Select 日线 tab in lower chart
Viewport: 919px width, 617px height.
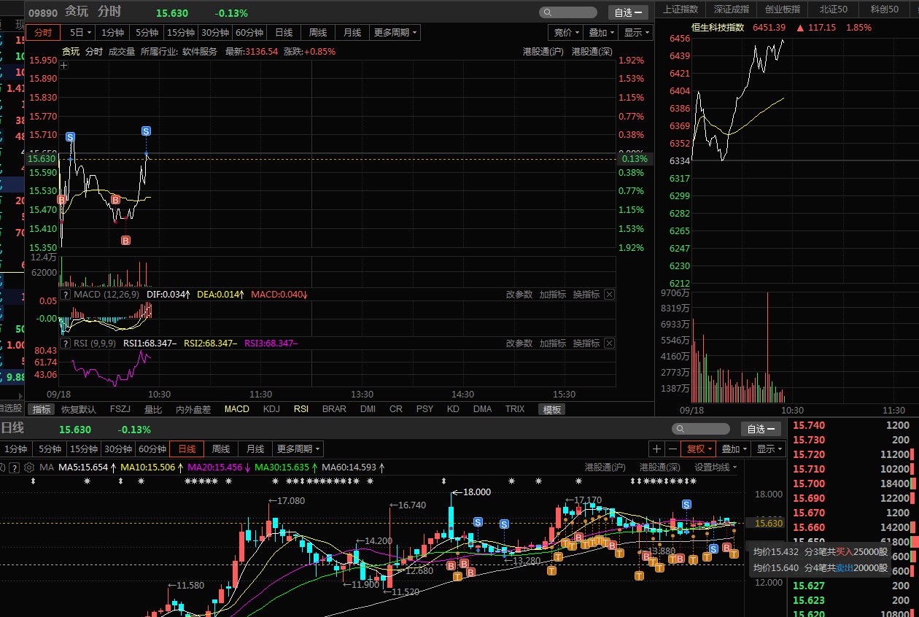point(186,449)
